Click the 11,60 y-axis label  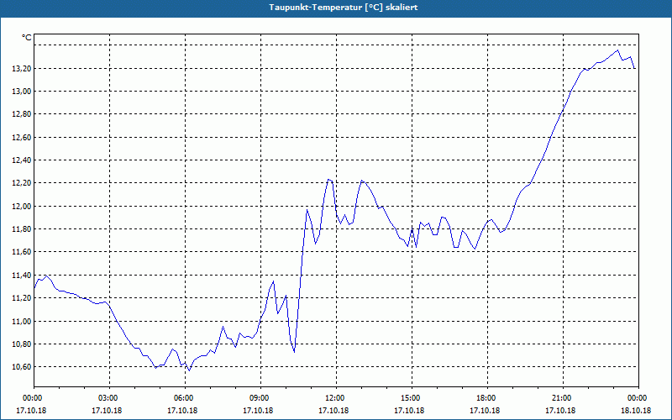pos(21,252)
